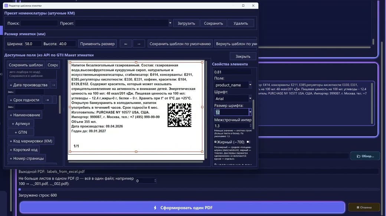The width and height of the screenshot is (386, 216).
Task: Click the right arrow button beside Apply size
Action: coord(139,44)
